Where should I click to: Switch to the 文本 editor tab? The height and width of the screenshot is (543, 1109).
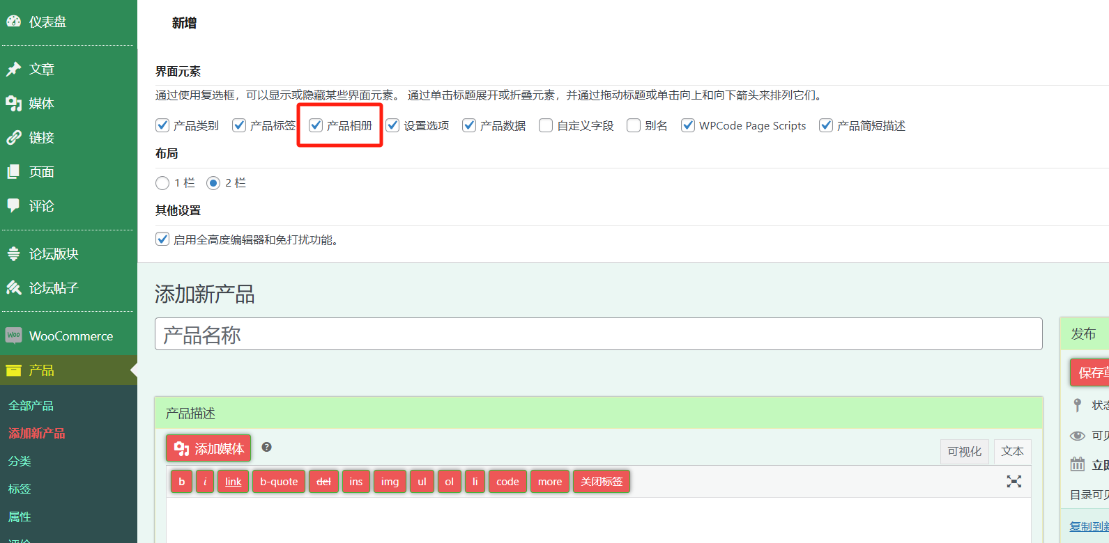click(x=1012, y=452)
